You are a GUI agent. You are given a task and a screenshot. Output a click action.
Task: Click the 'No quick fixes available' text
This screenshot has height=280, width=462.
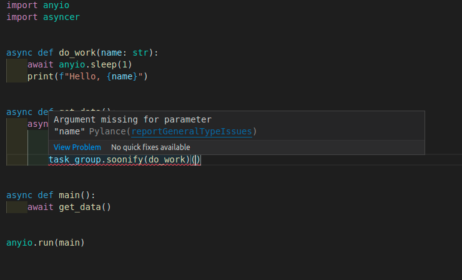pyautogui.click(x=150, y=147)
